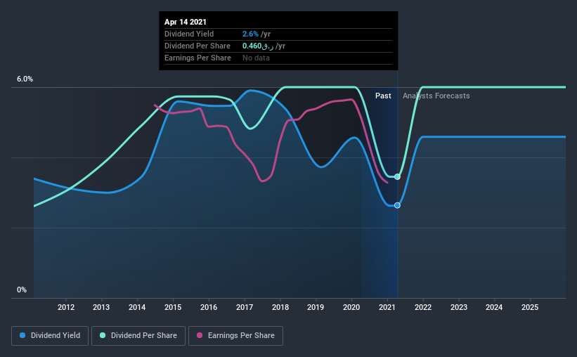
Task: Click the 2016 x-axis label
Action: coord(209,307)
